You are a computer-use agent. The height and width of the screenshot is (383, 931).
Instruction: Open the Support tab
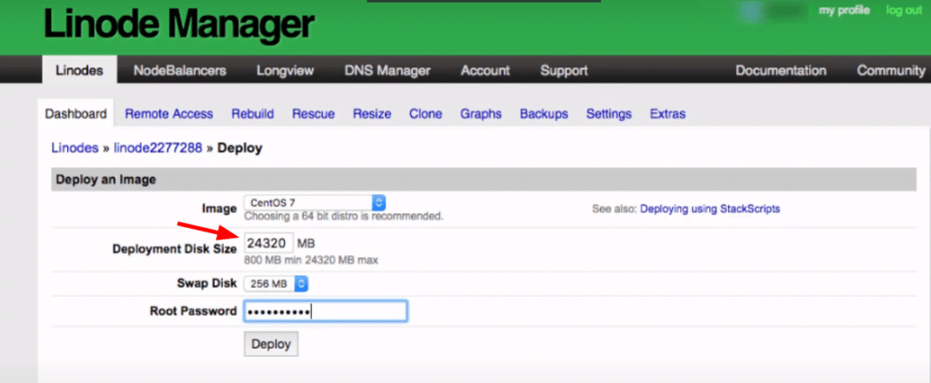coord(564,71)
